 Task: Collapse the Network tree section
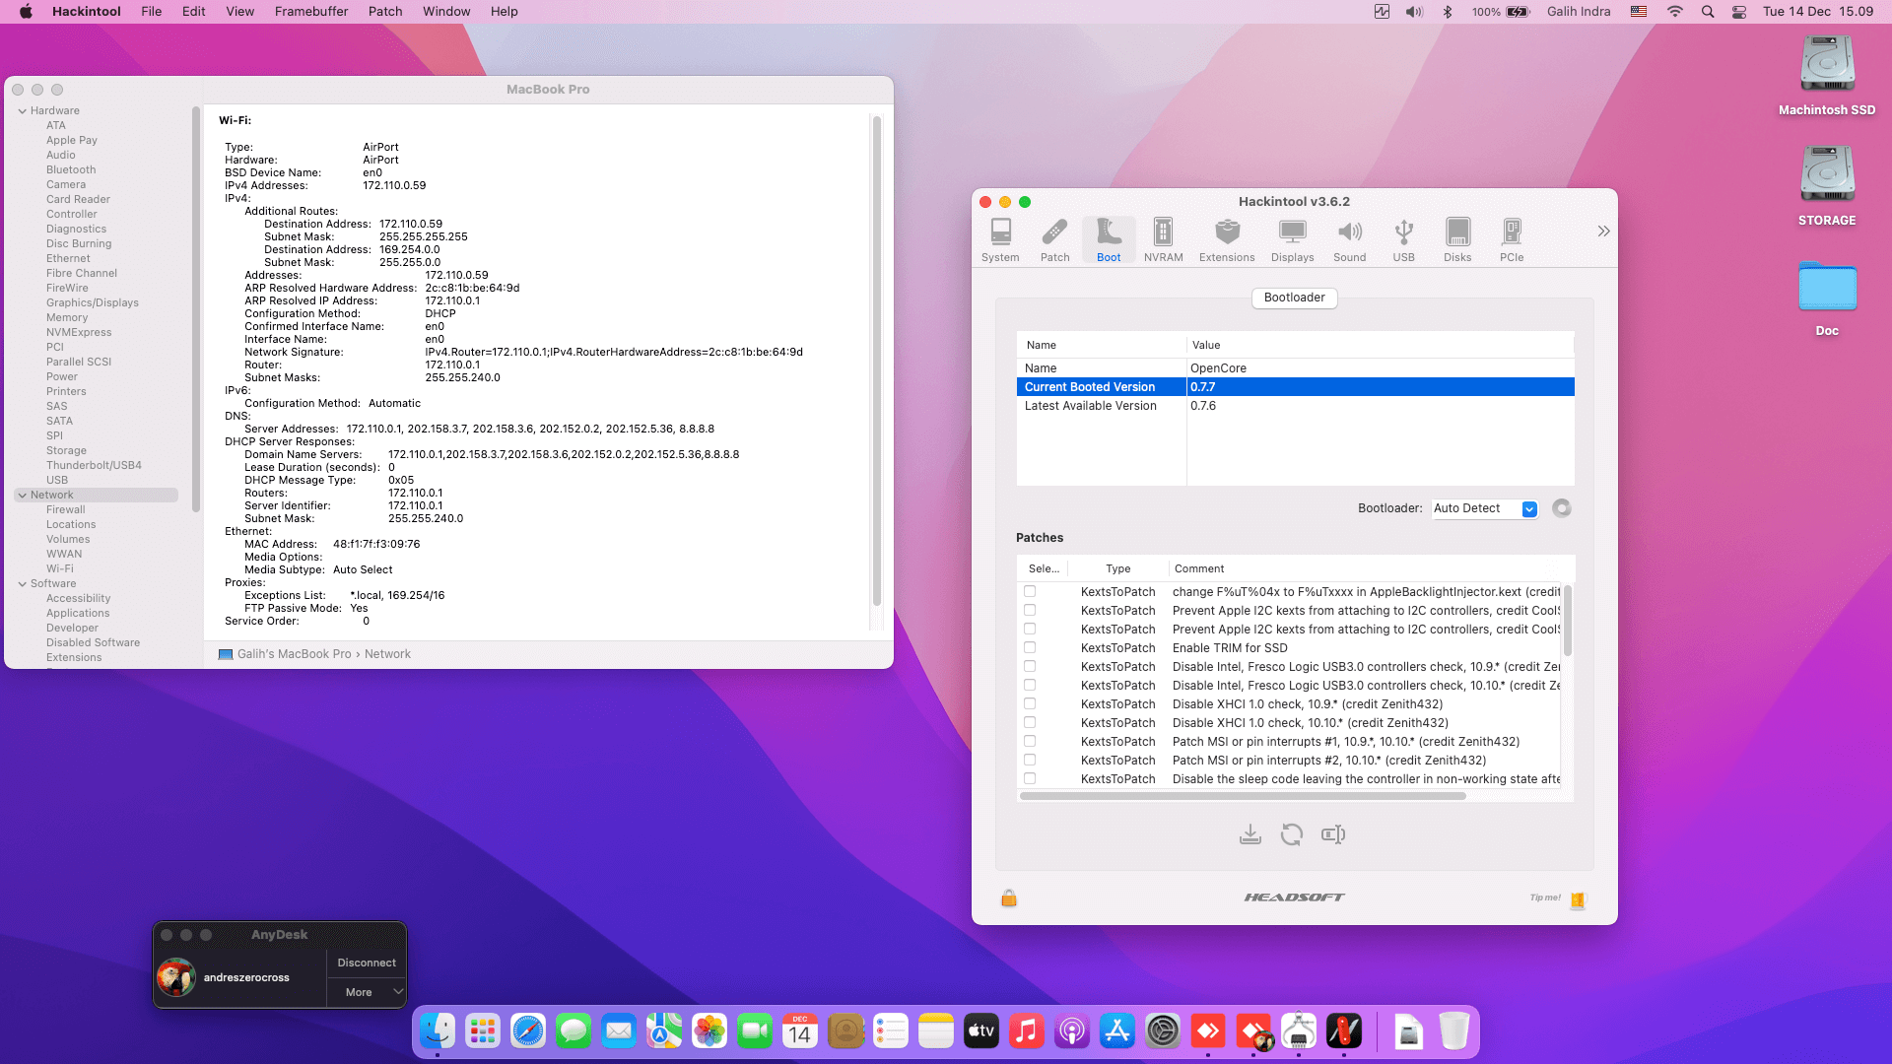click(22, 496)
